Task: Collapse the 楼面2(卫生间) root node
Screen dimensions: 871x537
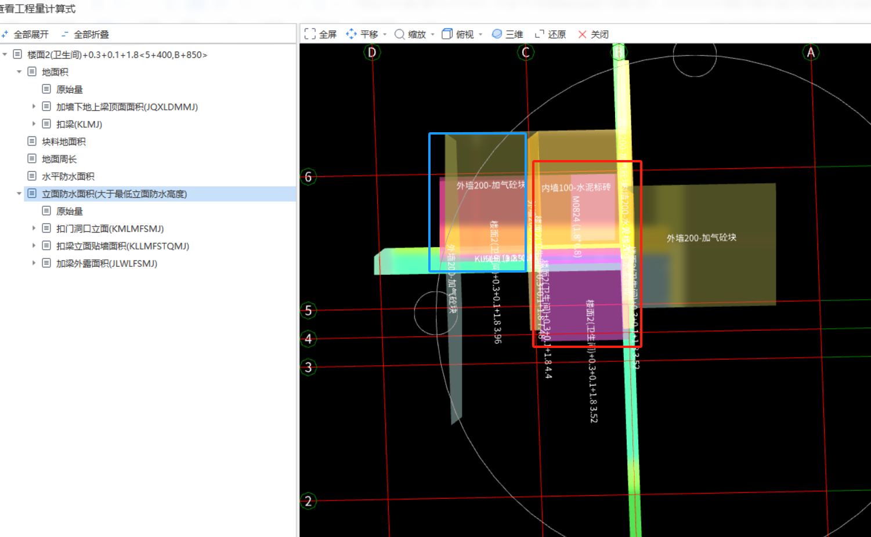Action: [5, 55]
